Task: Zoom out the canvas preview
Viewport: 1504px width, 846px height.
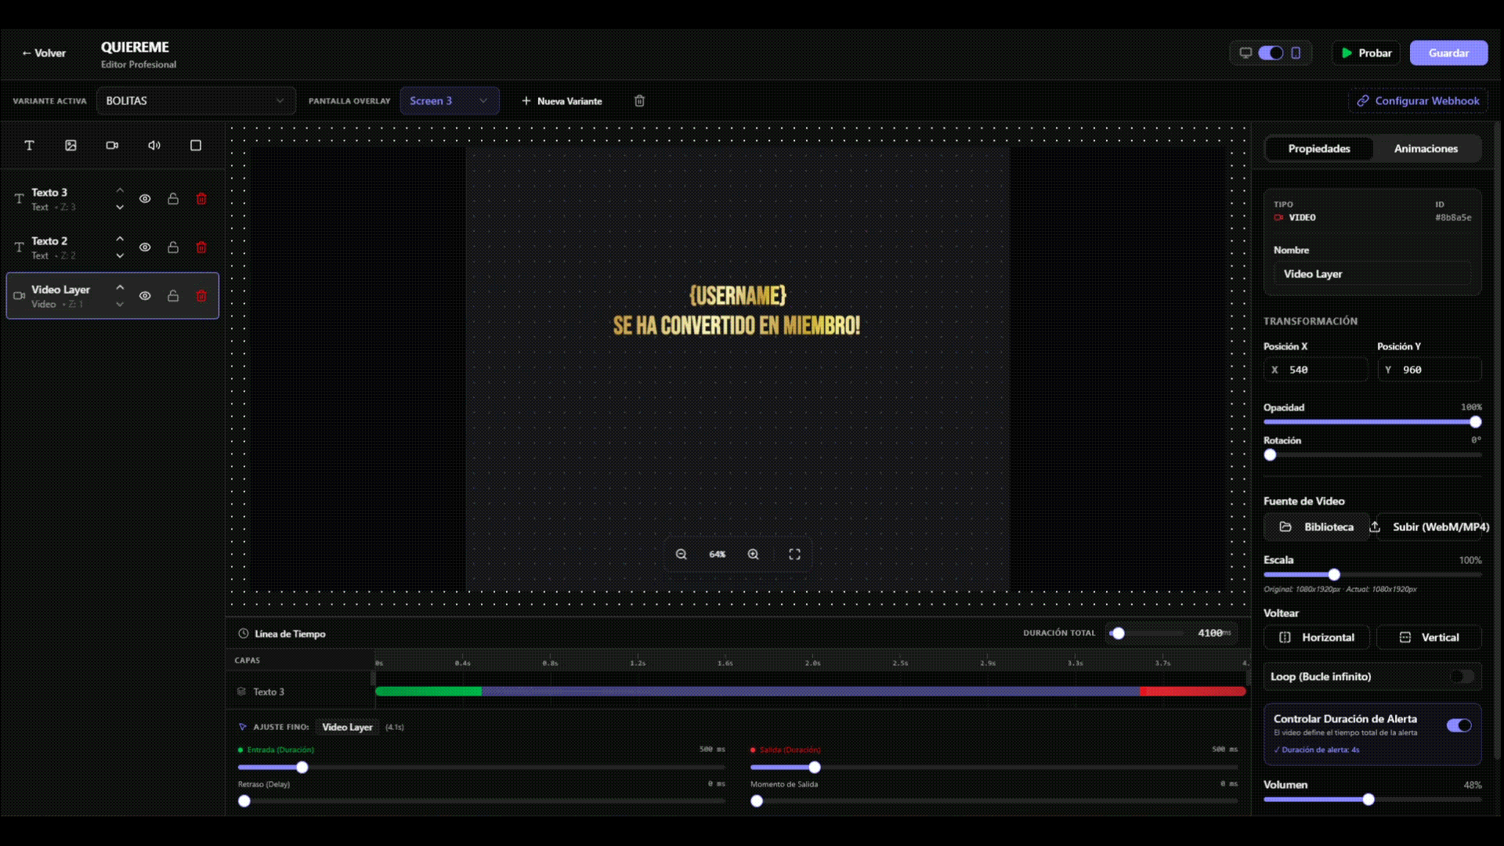Action: [681, 555]
